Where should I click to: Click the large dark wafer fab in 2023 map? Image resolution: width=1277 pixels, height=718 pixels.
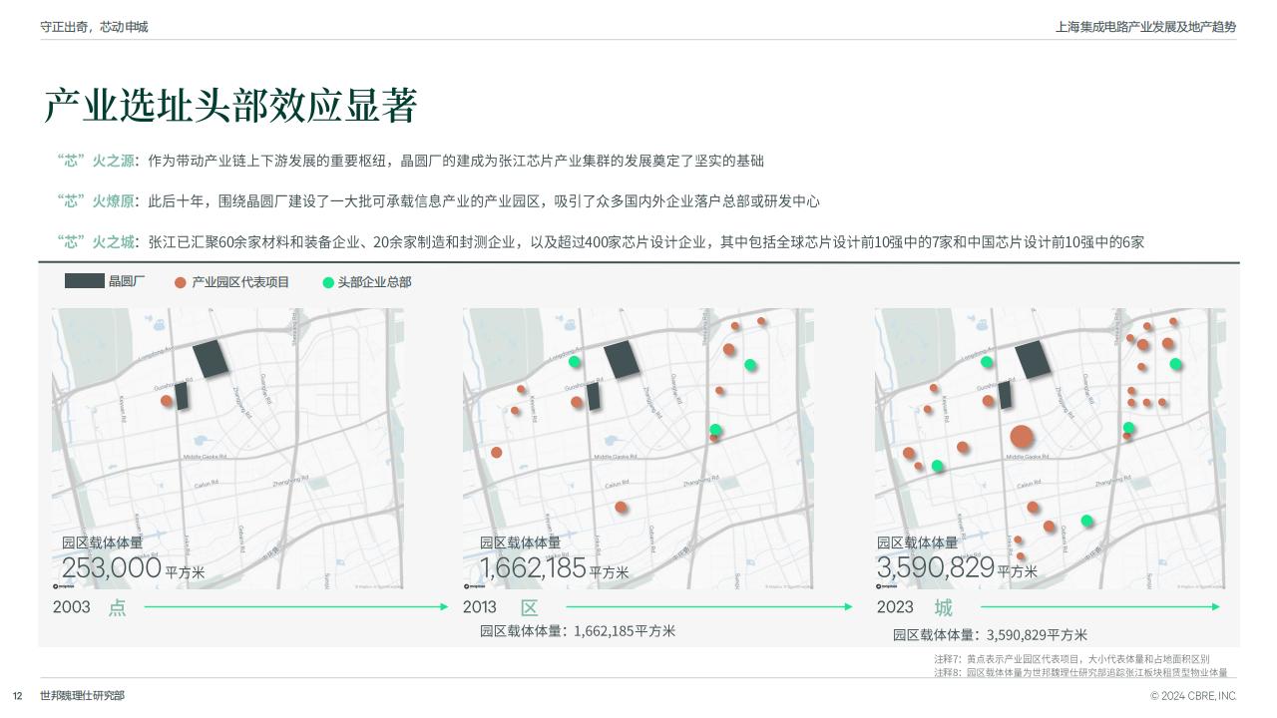(1033, 359)
